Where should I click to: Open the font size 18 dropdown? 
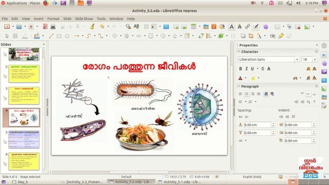(x=315, y=60)
